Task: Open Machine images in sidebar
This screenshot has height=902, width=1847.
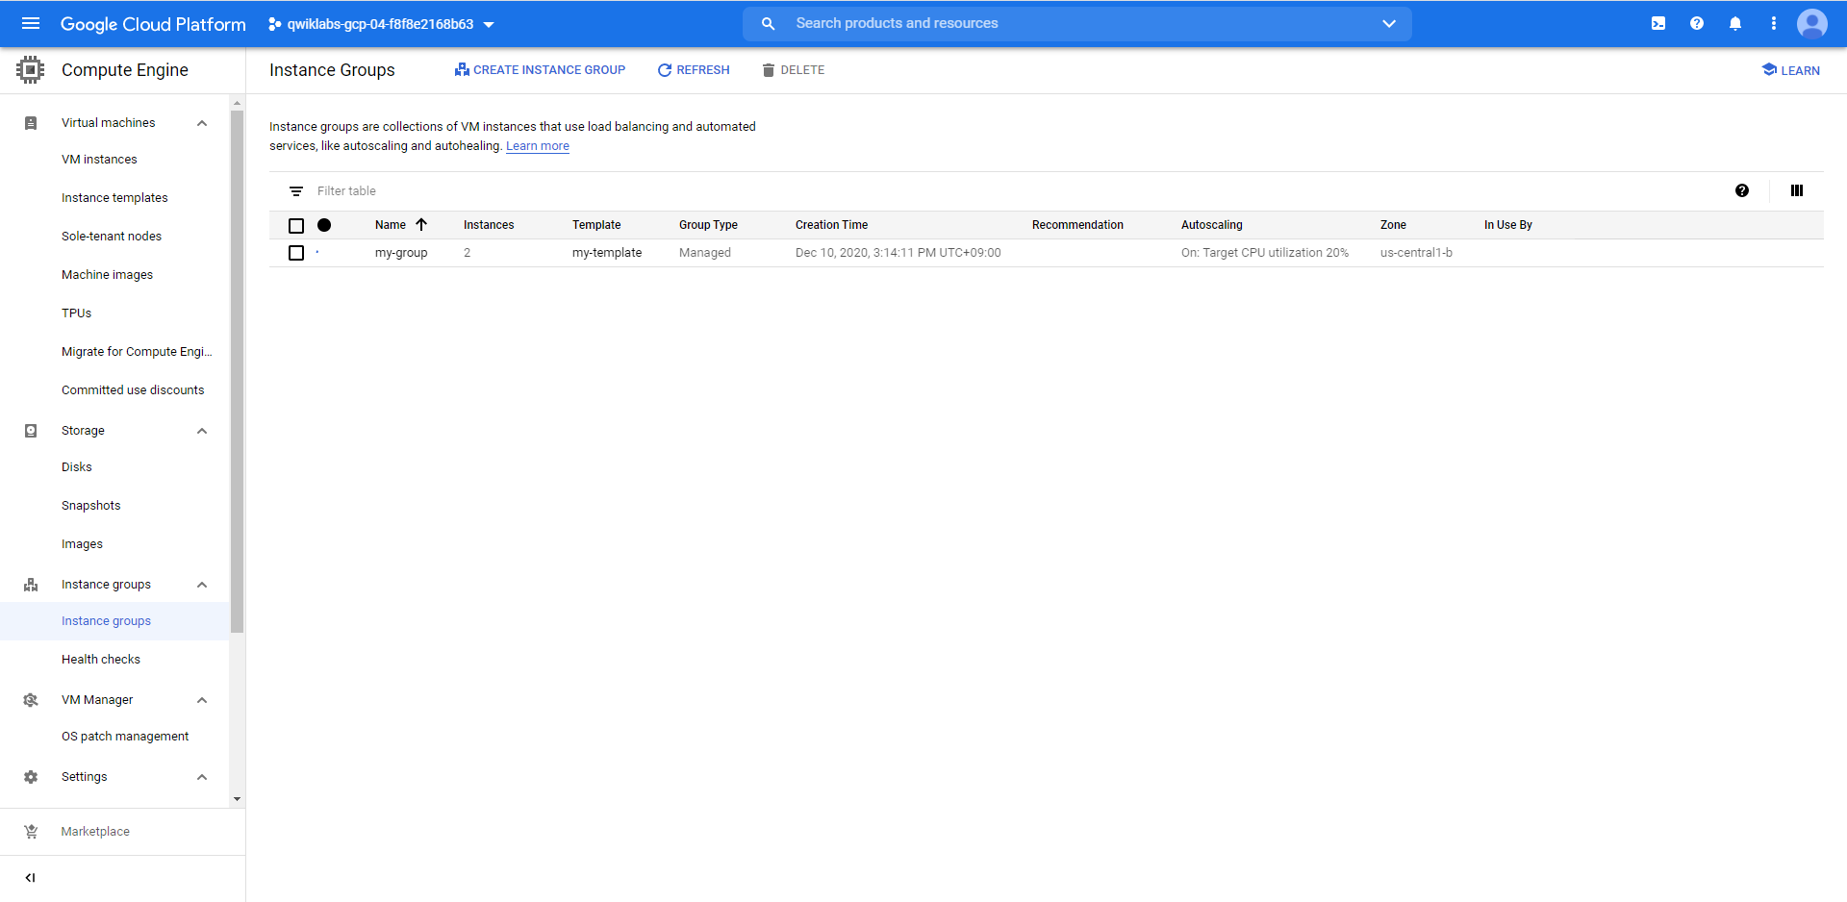Action: 107,275
